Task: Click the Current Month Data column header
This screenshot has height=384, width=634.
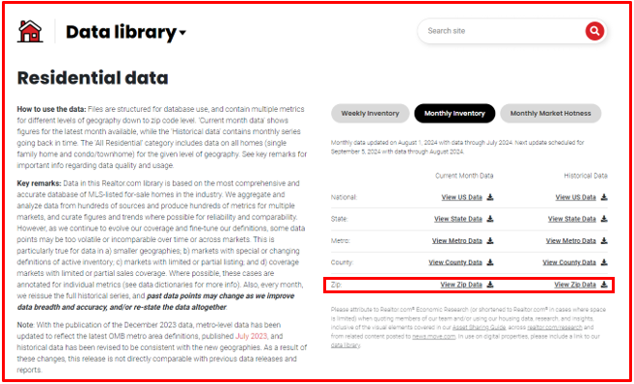Action: coord(464,176)
